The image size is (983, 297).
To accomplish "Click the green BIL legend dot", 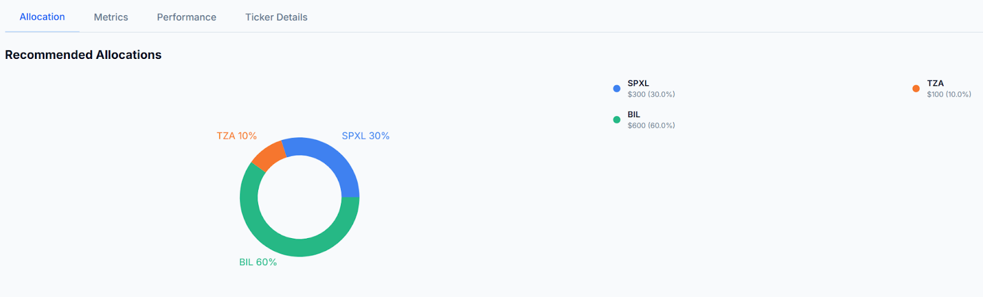I will click(616, 120).
